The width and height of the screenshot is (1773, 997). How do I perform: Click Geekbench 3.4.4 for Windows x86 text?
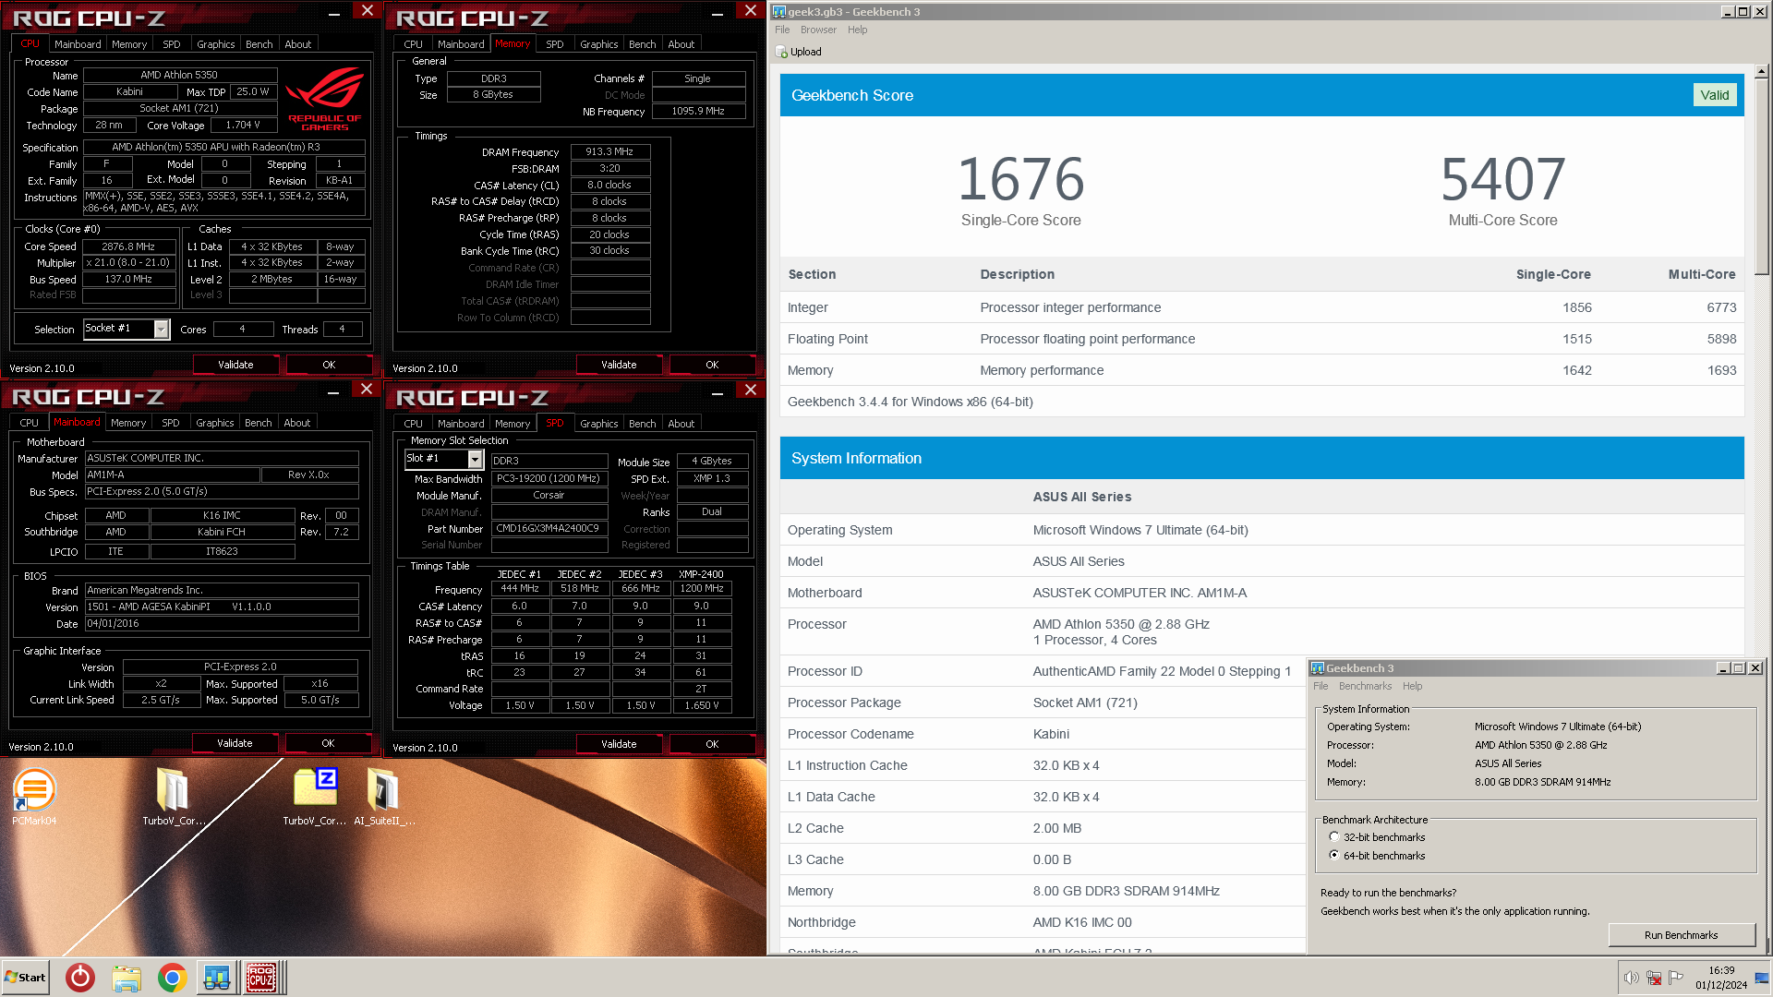click(x=910, y=402)
